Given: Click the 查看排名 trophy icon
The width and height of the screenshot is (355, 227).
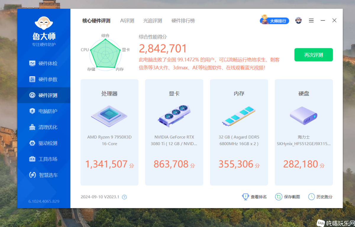Looking at the screenshot, I should (x=246, y=197).
